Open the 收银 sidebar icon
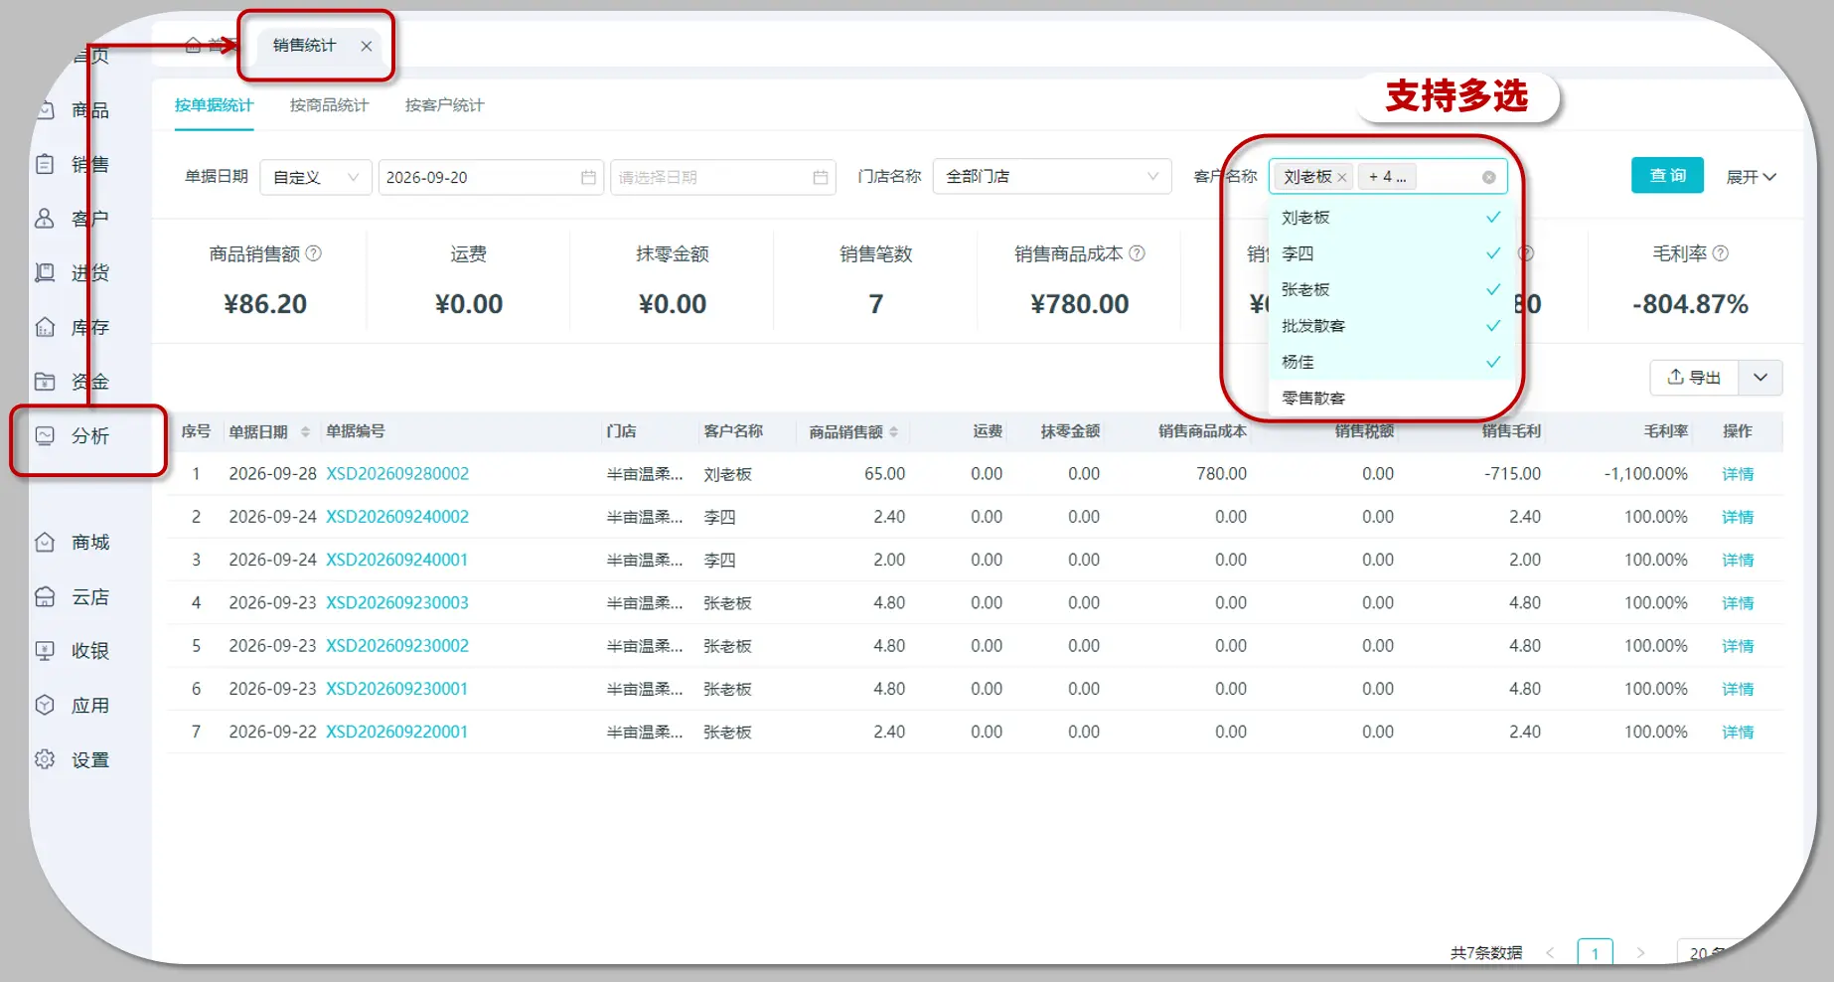The image size is (1834, 982). coord(45,651)
